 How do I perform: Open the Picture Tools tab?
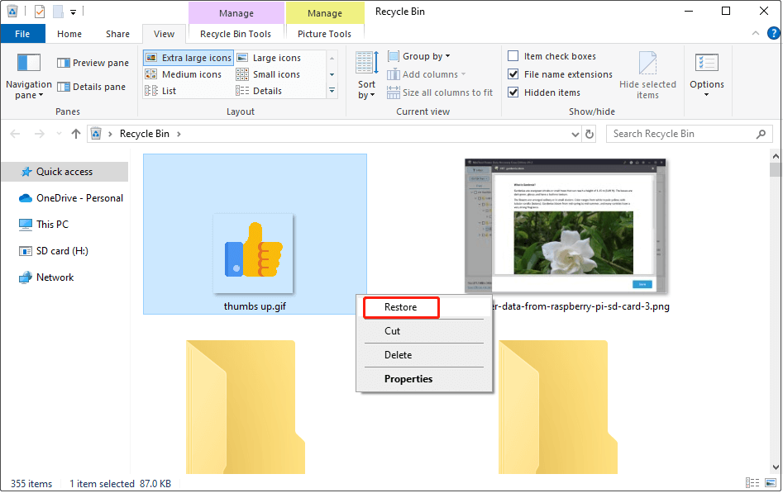325,34
